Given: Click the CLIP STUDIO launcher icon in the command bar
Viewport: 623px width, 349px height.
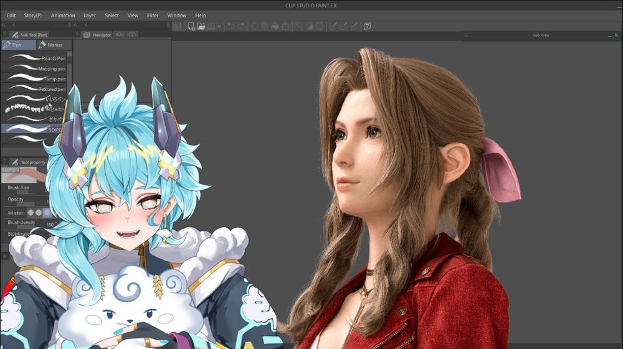Looking at the screenshot, I should click(x=177, y=26).
